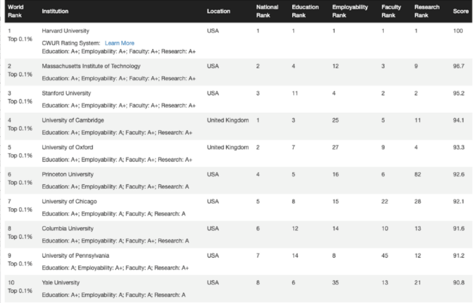The height and width of the screenshot is (303, 475).
Task: Sort by Employability Rank column header
Action: point(350,11)
